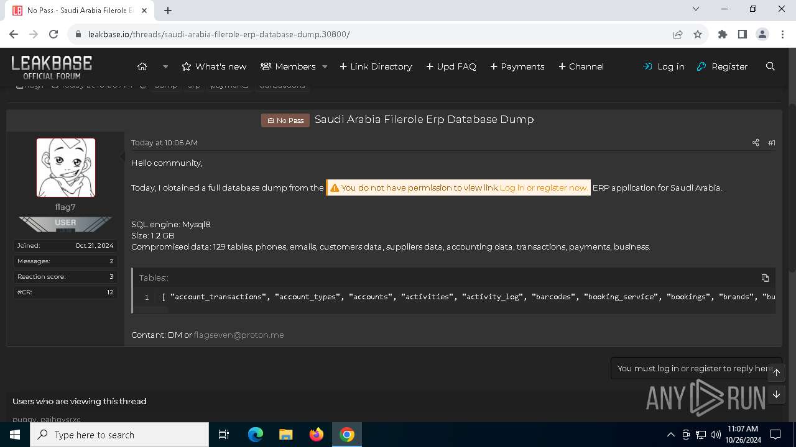Viewport: 796px width, 447px height.
Task: Click the No Pass thread prefix label
Action: pyautogui.click(x=285, y=120)
